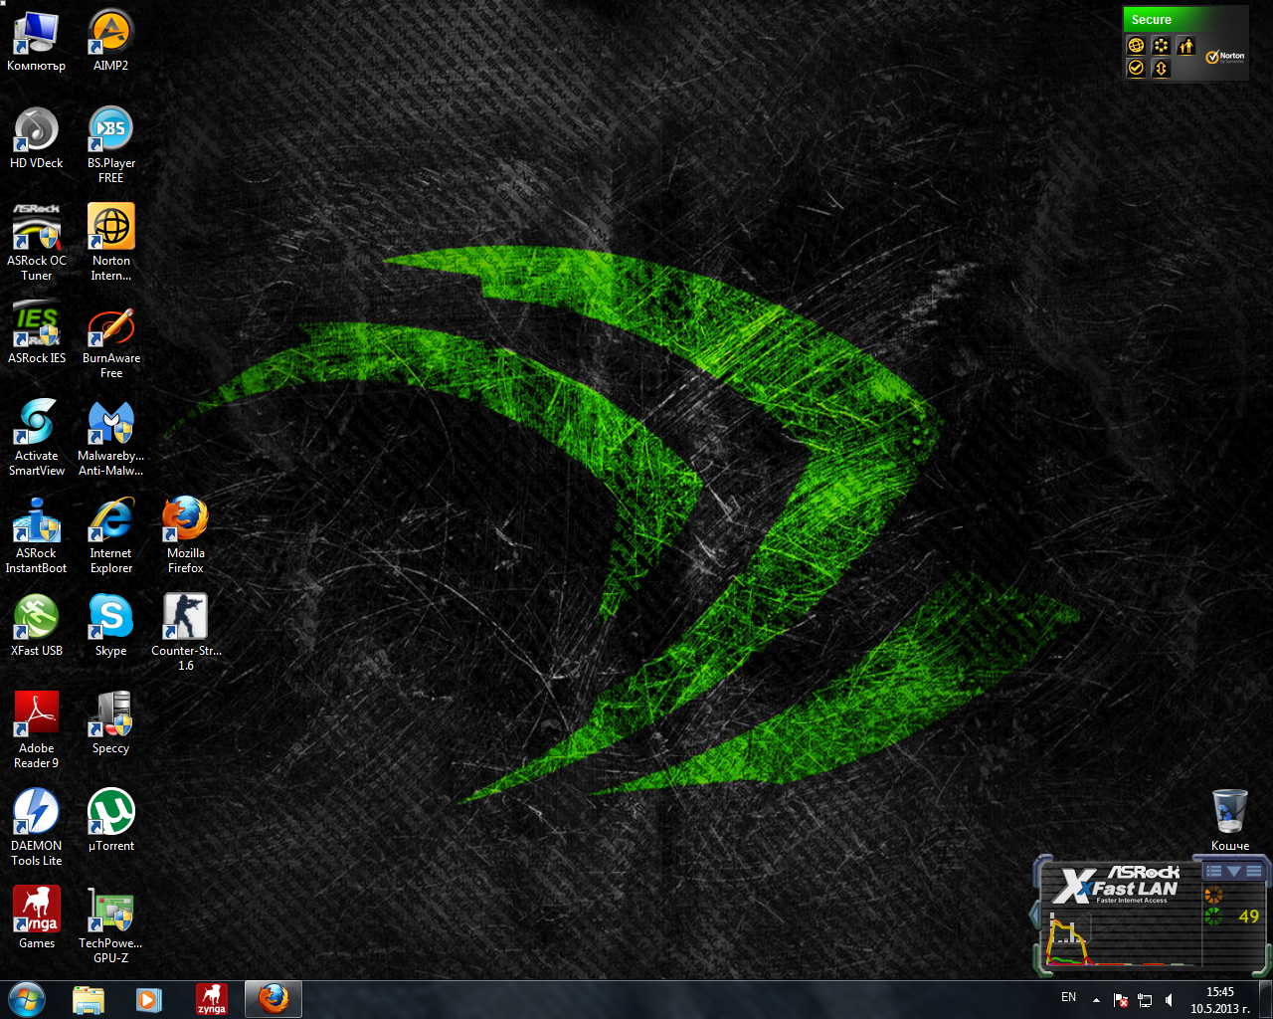Image resolution: width=1273 pixels, height=1019 pixels.
Task: Open Windows Explorer from the taskbar
Action: [89, 999]
